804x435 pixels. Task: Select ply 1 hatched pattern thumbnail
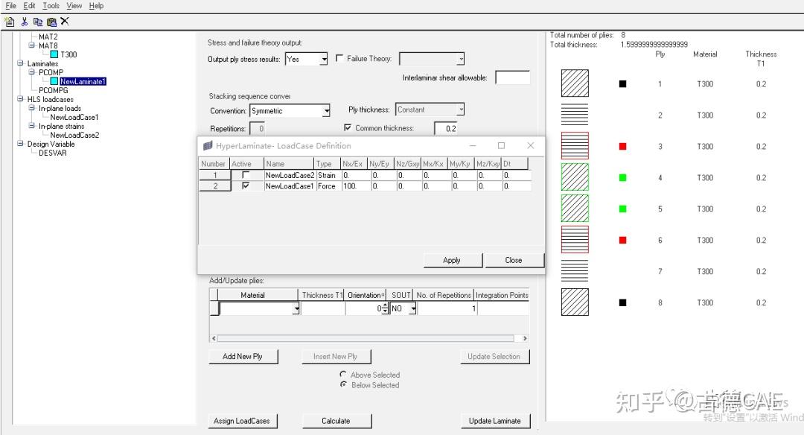(x=575, y=83)
